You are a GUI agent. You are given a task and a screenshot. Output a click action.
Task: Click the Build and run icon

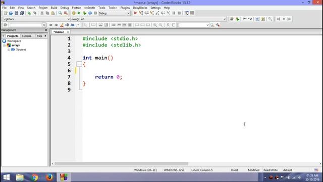click(84, 13)
